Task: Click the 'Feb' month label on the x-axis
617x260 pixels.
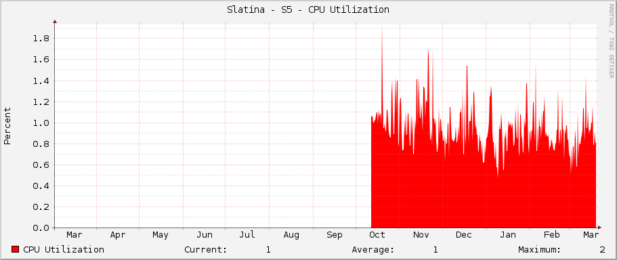Action: tap(552, 235)
